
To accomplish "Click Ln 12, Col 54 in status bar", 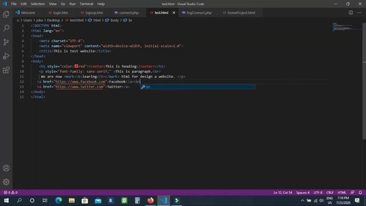I will [x=283, y=192].
